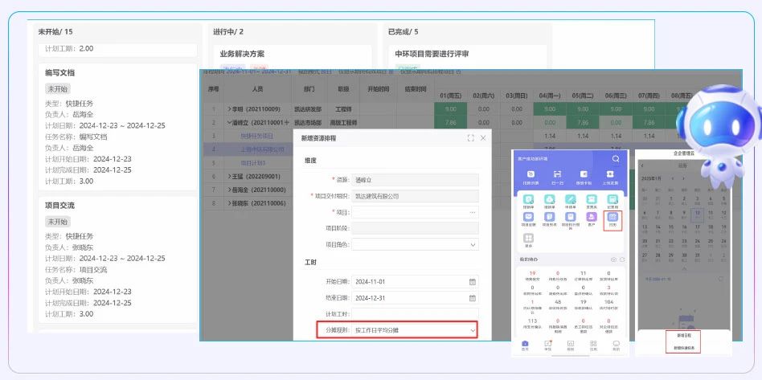Click the ellipsis icon in 项目 field
This screenshot has width=762, height=380.
tap(473, 212)
